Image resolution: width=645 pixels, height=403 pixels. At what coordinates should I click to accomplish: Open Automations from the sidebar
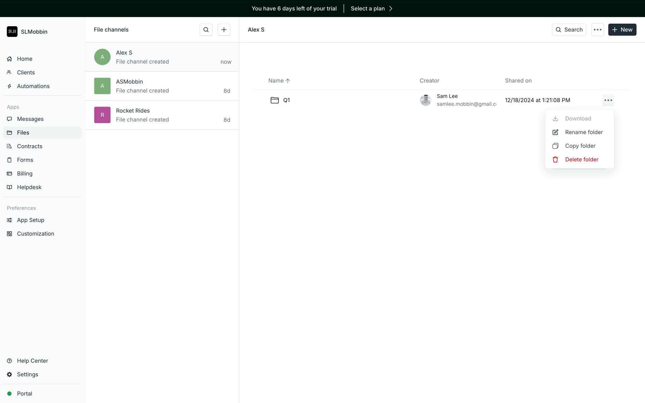(x=42, y=86)
